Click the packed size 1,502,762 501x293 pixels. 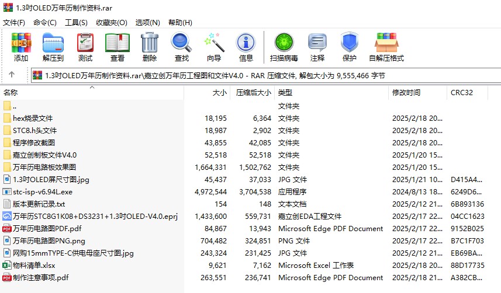coord(255,168)
